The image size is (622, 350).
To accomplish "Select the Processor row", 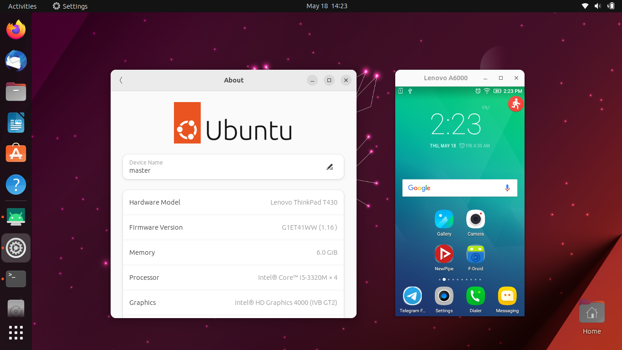I will coord(233,278).
